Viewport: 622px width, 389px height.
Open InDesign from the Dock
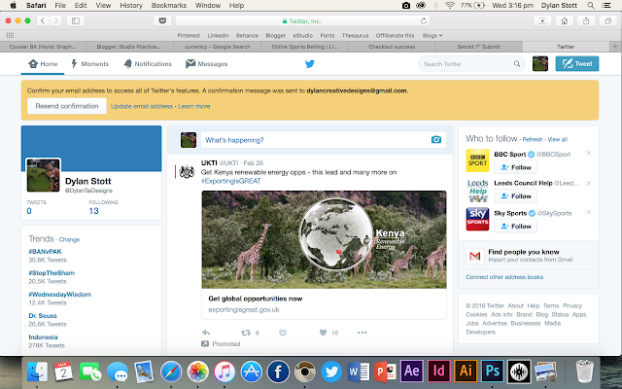[x=438, y=371]
